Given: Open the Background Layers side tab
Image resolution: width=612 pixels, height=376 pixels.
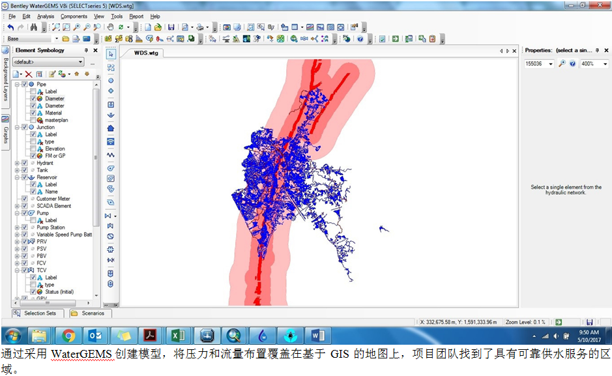Looking at the screenshot, I should [x=5, y=76].
